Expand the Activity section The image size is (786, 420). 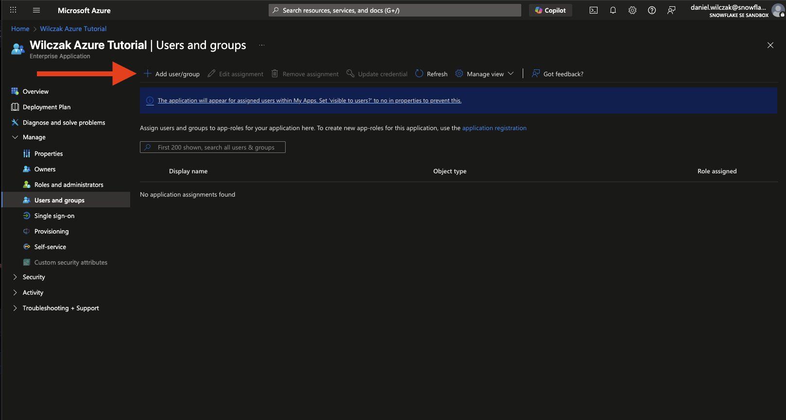pyautogui.click(x=15, y=293)
